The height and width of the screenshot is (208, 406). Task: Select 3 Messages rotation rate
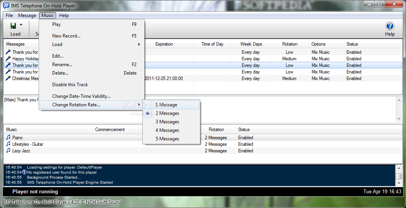click(171, 122)
